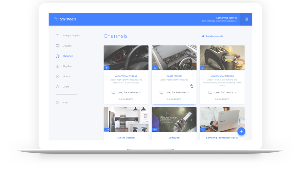Click the Today's Playlist calendar icon
Viewport: 300px width, 186px height.
(57, 36)
